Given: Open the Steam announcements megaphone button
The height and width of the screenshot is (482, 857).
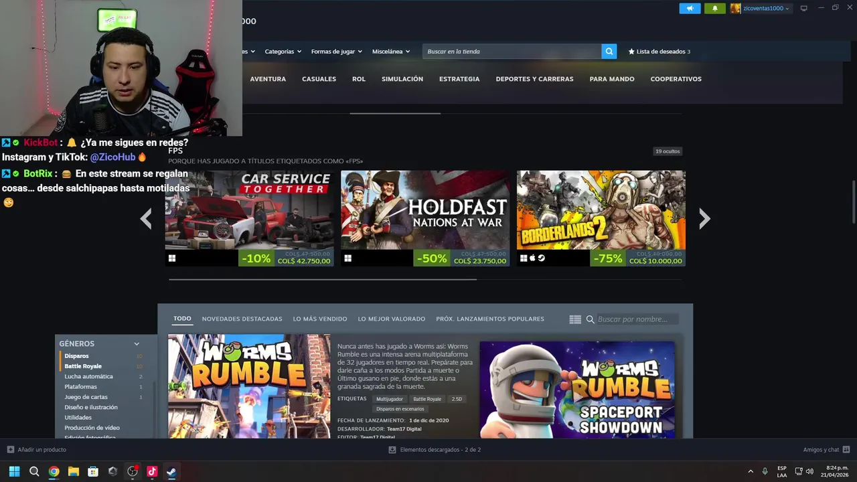Looking at the screenshot, I should (x=690, y=9).
